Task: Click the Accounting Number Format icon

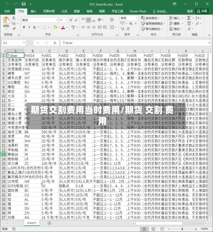Action: coord(123,23)
